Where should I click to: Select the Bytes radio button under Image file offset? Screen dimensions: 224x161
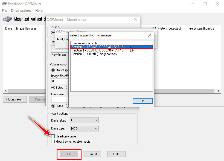click(x=53, y=88)
